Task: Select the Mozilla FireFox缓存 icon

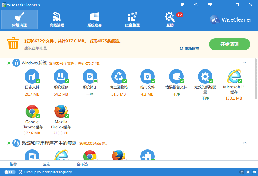Action: click(61, 112)
